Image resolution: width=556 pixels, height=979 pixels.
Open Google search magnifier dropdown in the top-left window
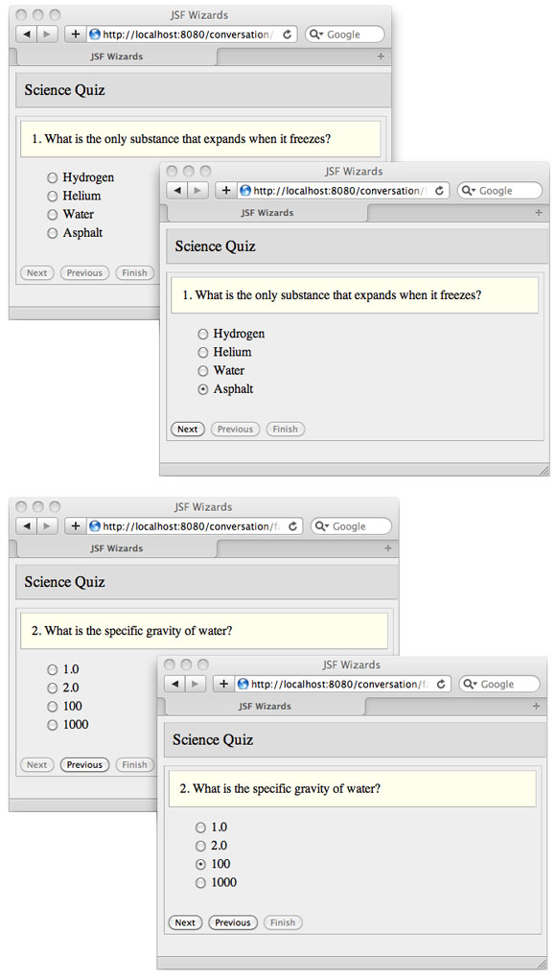315,35
